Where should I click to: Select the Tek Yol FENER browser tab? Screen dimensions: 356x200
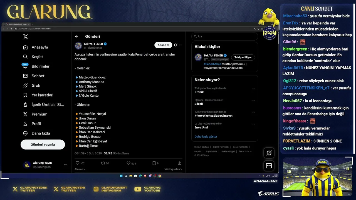(18, 24)
